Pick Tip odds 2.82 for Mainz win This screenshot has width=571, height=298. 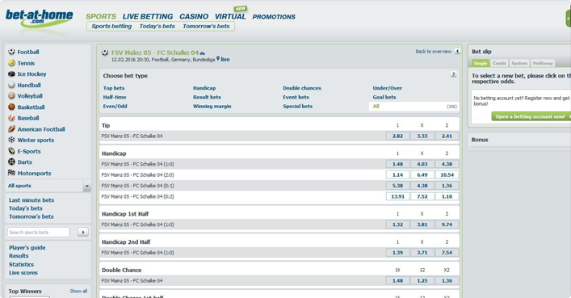(x=397, y=136)
